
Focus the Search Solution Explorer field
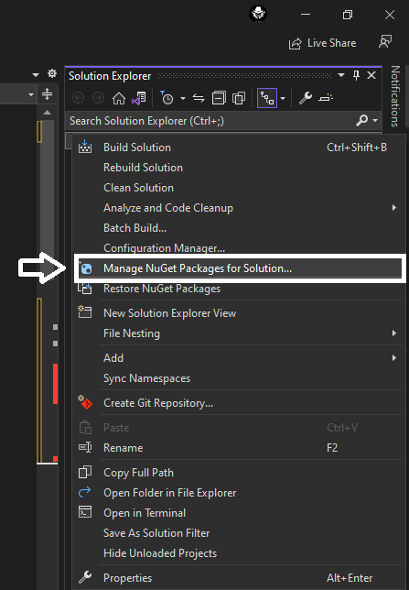[x=212, y=121]
